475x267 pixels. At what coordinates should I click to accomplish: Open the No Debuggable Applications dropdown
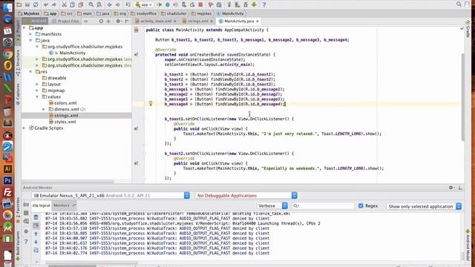(x=246, y=196)
